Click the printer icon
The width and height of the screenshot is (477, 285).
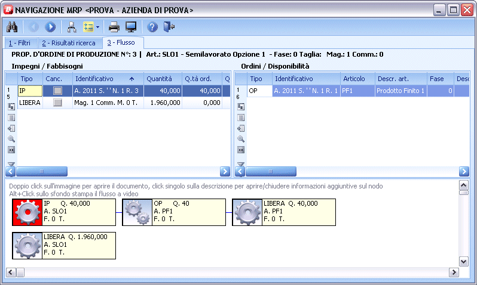point(114,27)
